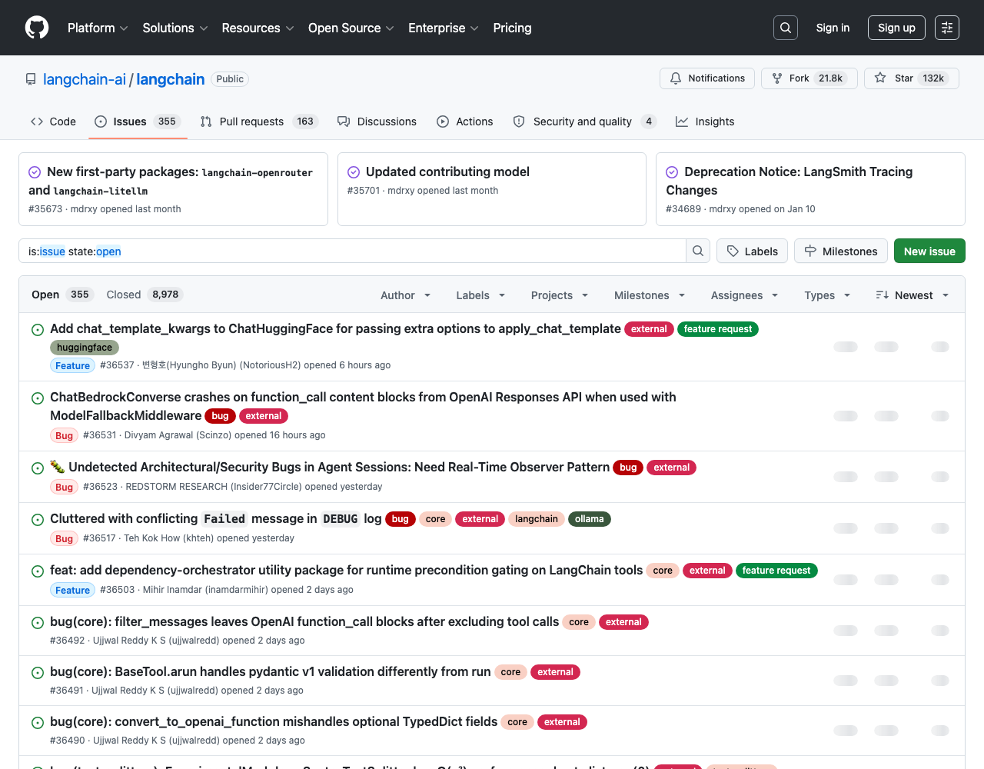Screen dimensions: 984x769
Task: Click the search submit magnifier in issue filter
Action: pyautogui.click(x=698, y=251)
